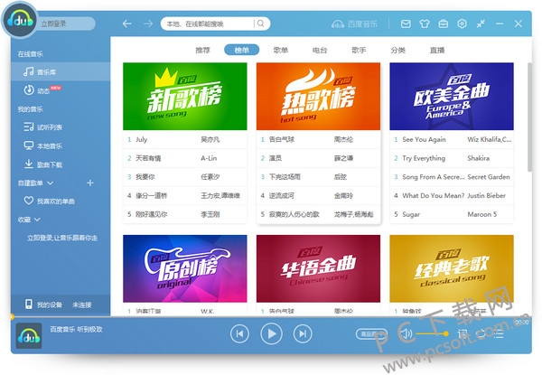Select the song 刚好遇见你 in 新歌榜
The height and width of the screenshot is (375, 542).
click(185, 214)
